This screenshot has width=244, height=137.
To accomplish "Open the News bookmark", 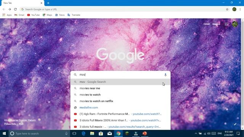I will (60, 15).
